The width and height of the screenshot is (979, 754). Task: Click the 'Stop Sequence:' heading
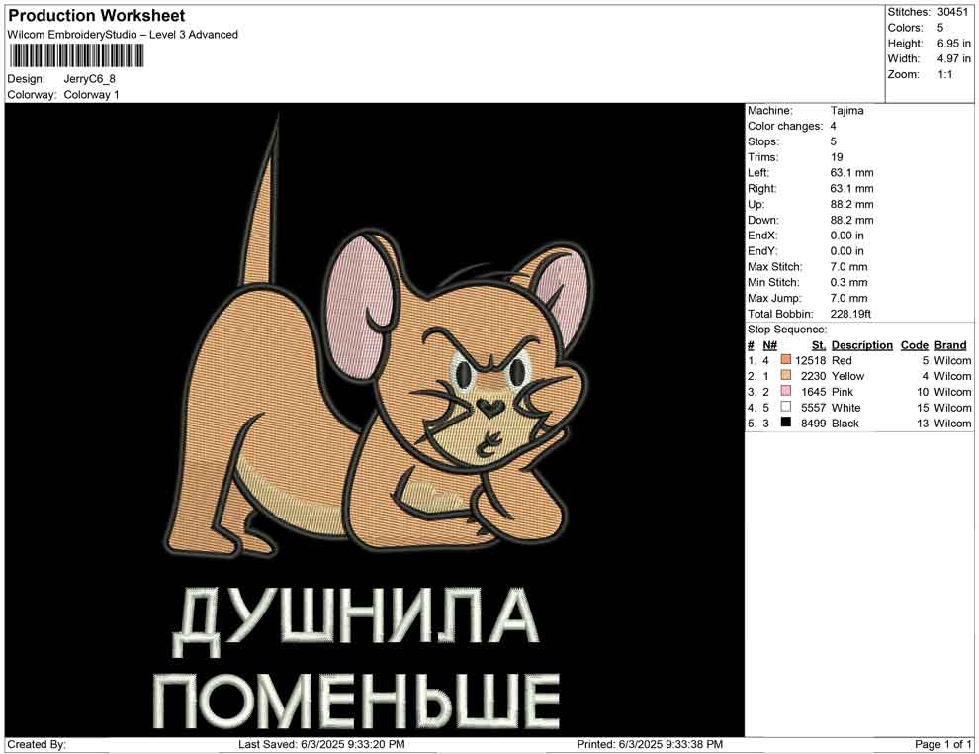pos(787,330)
